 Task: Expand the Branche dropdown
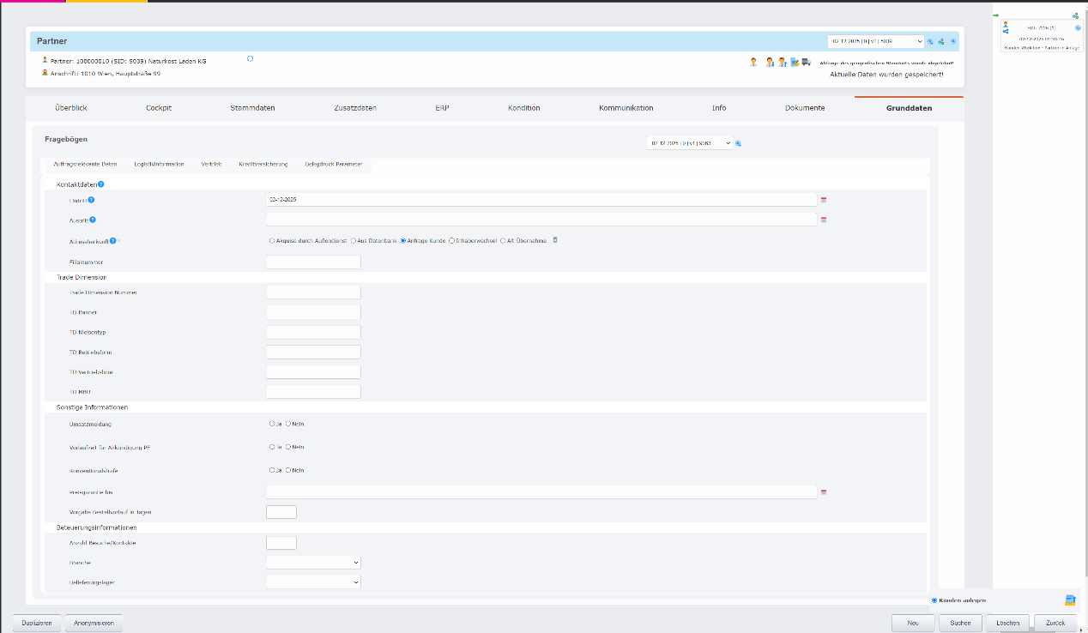(x=313, y=563)
